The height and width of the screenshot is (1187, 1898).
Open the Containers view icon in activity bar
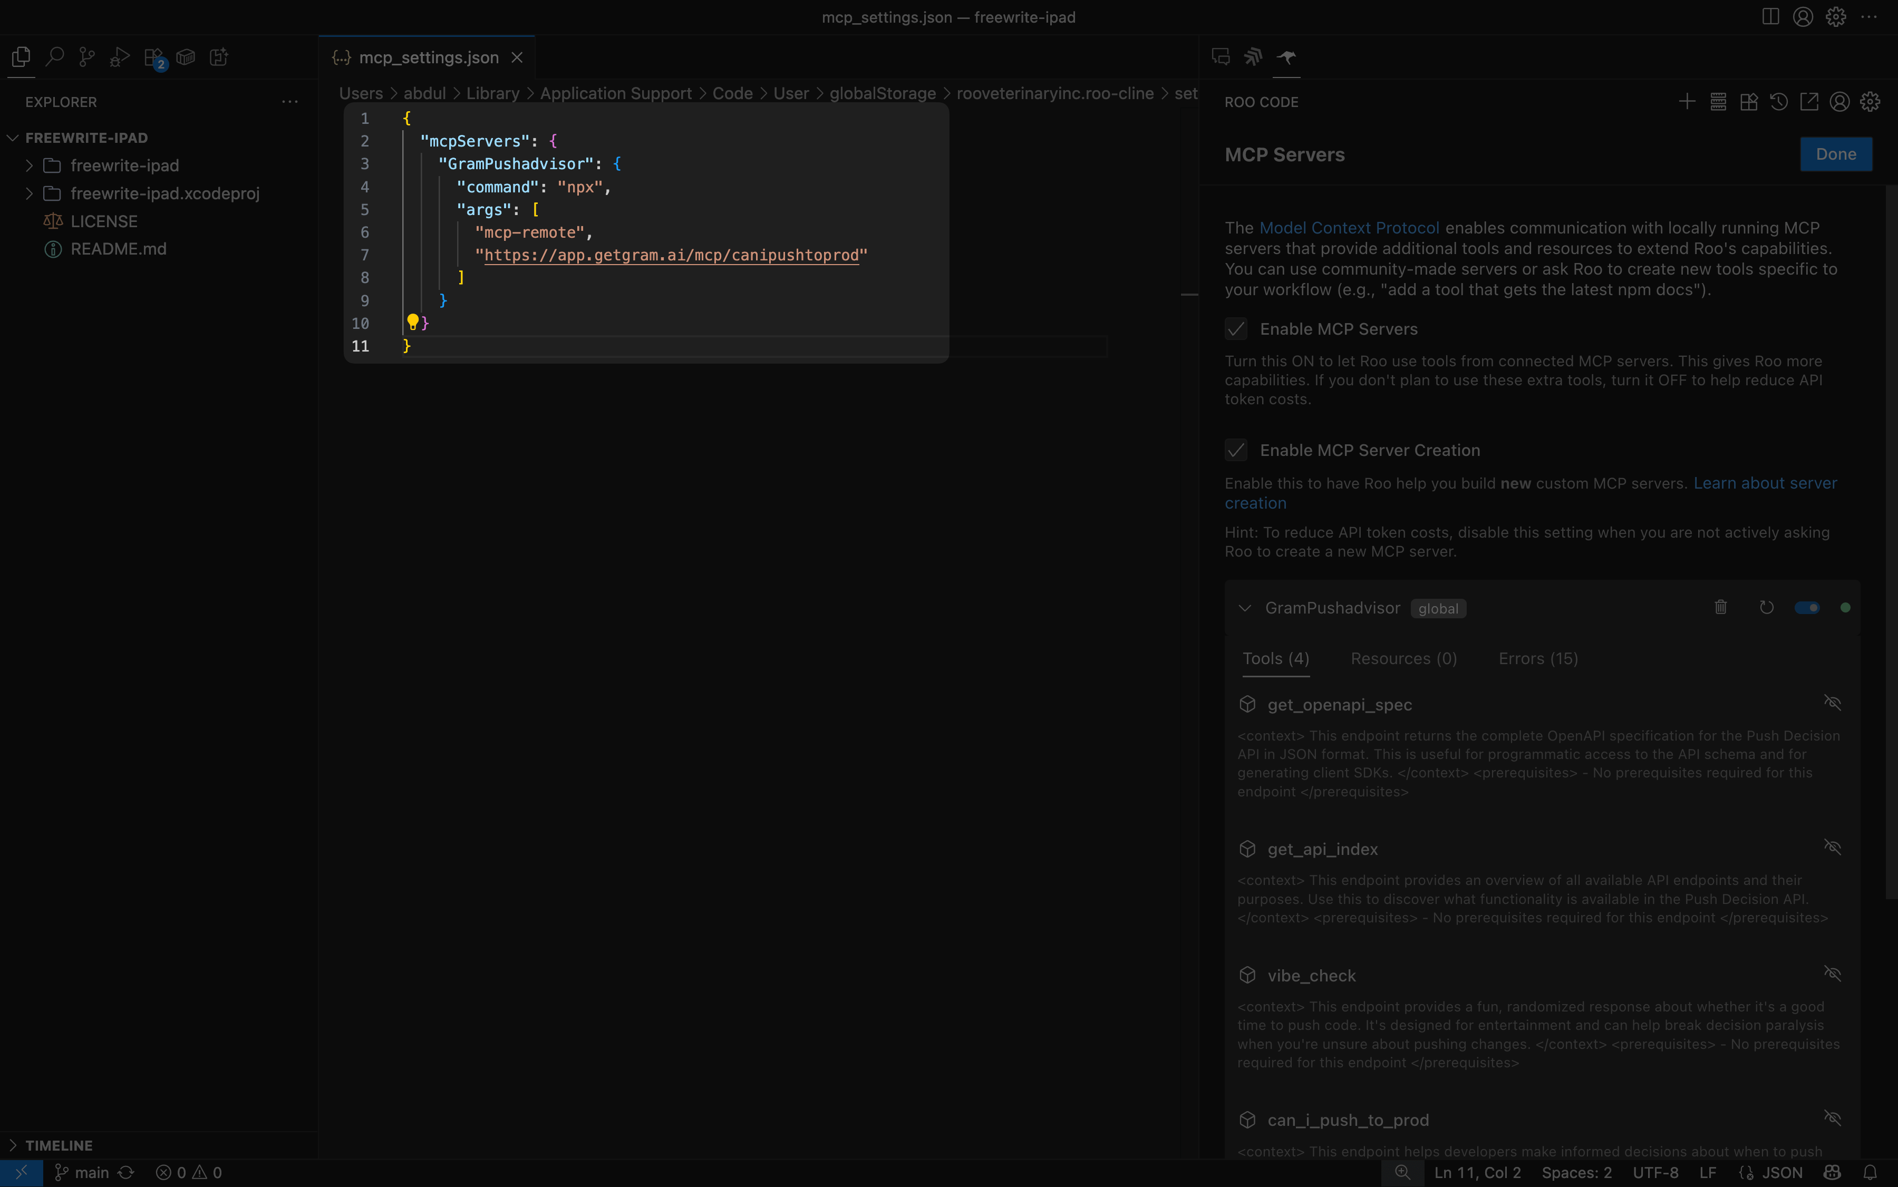pos(186,56)
